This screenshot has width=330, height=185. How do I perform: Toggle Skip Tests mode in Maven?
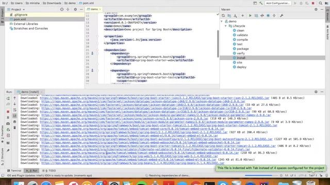[x=268, y=15]
